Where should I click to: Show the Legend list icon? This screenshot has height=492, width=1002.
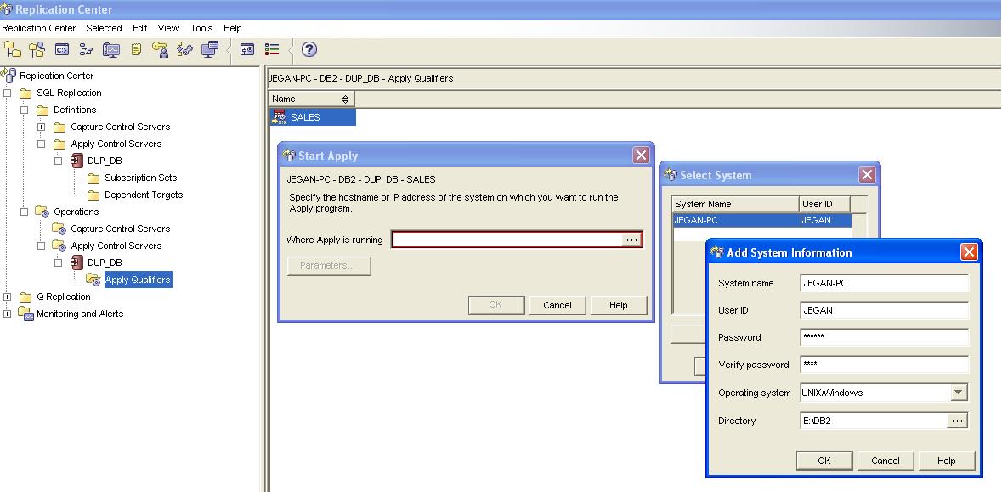click(270, 49)
